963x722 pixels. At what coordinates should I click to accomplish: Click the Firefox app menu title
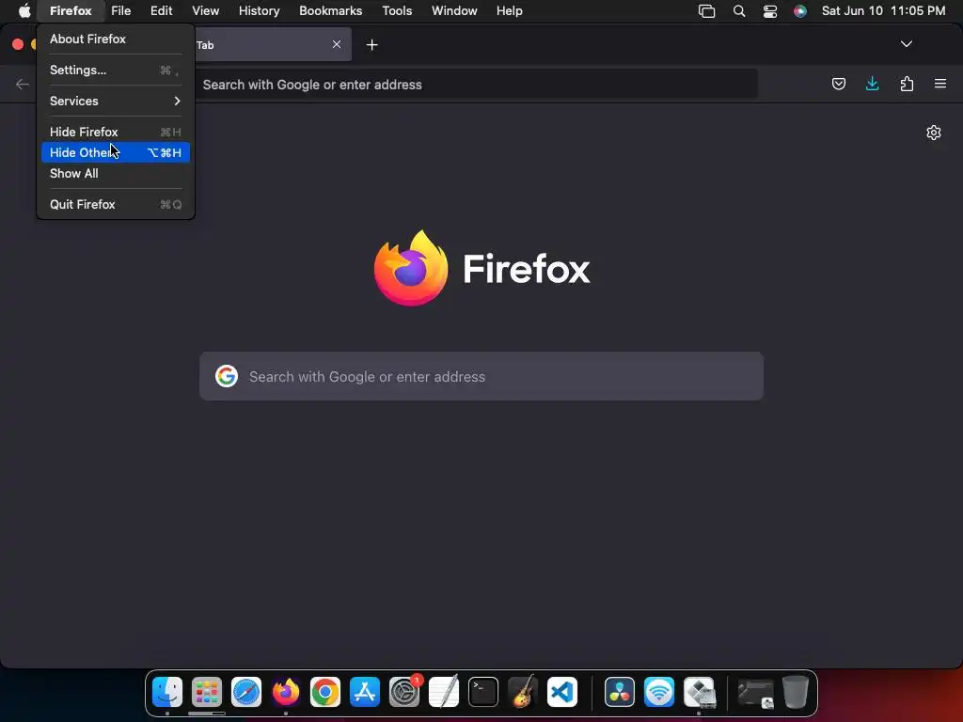pos(71,10)
